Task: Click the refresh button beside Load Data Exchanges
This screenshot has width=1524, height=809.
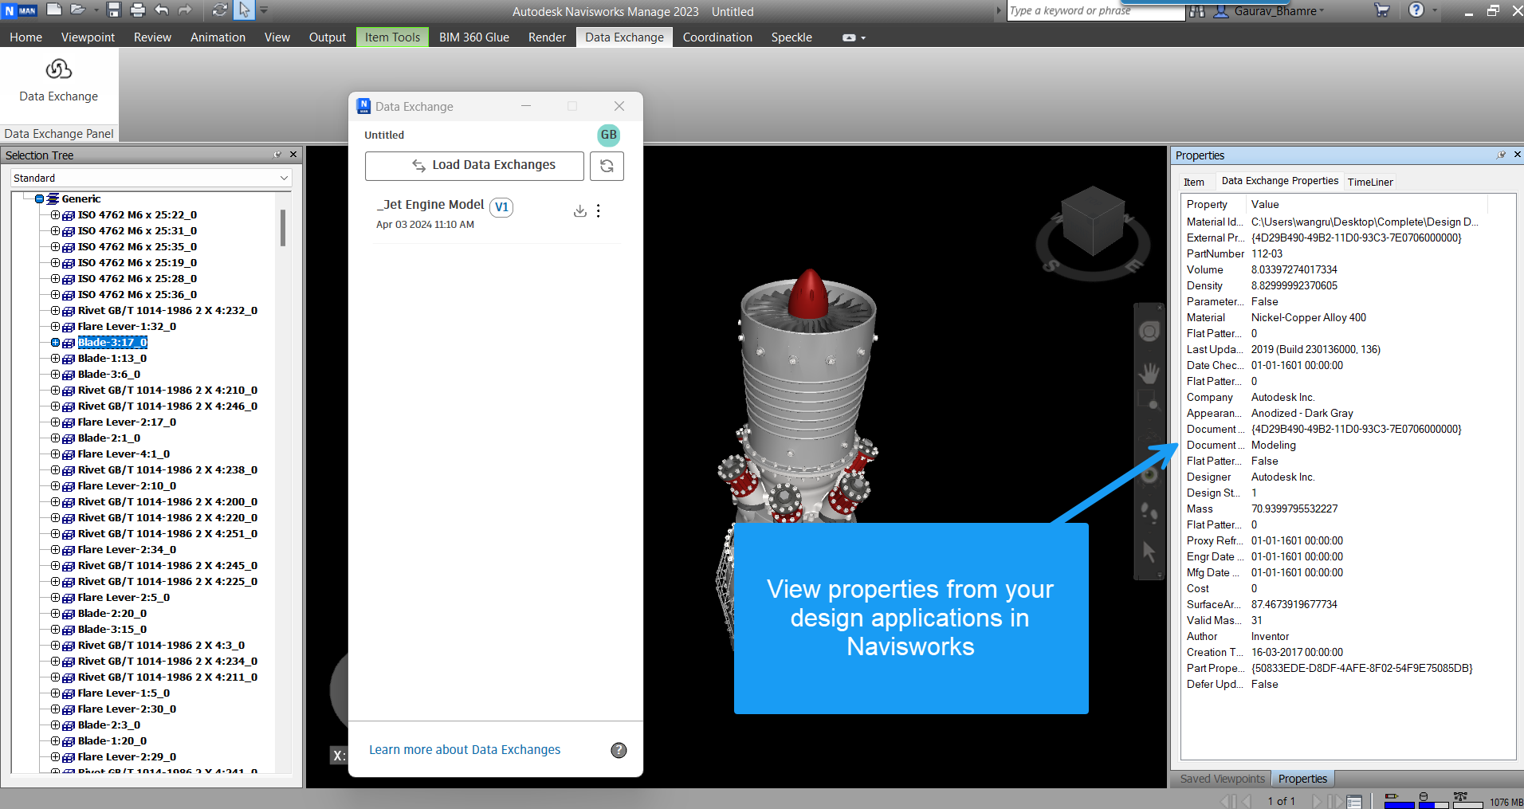Action: tap(607, 166)
